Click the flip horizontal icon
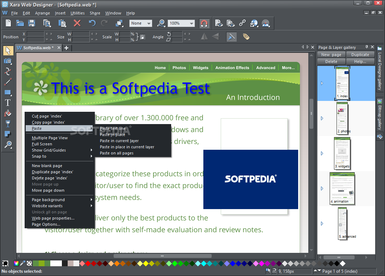 (204, 37)
